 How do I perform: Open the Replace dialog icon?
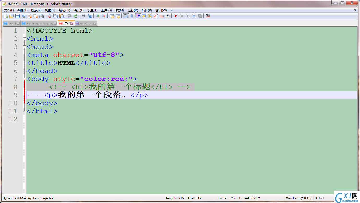click(x=89, y=16)
